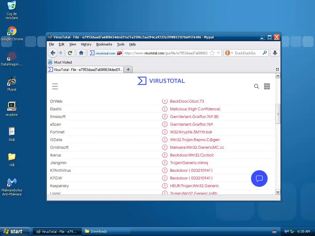Viewport: 315px width, 236px height.
Task: Open the View menu
Action: (x=73, y=44)
